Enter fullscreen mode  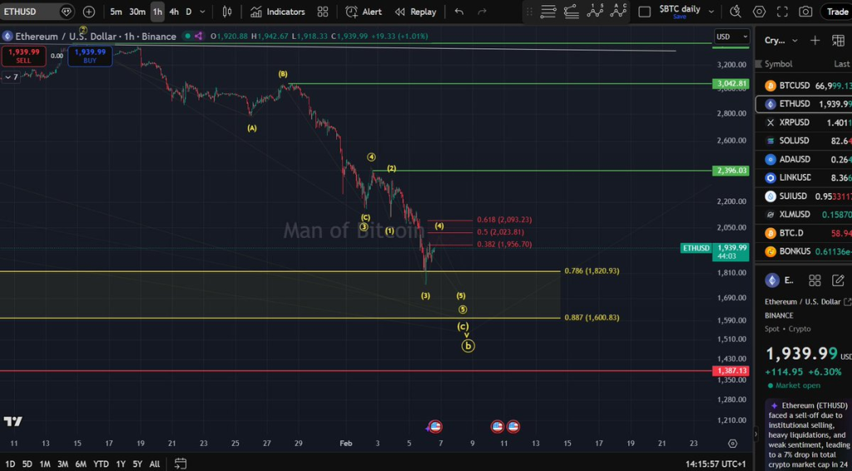[782, 12]
